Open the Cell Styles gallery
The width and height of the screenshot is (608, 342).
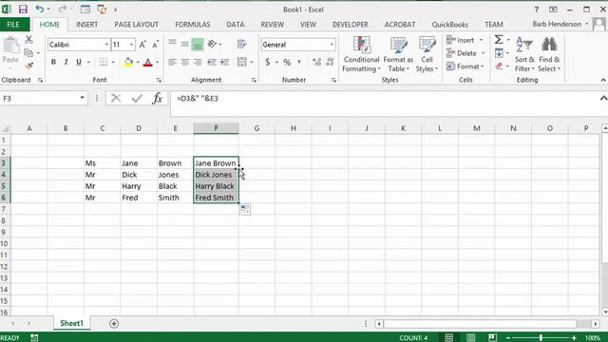427,54
